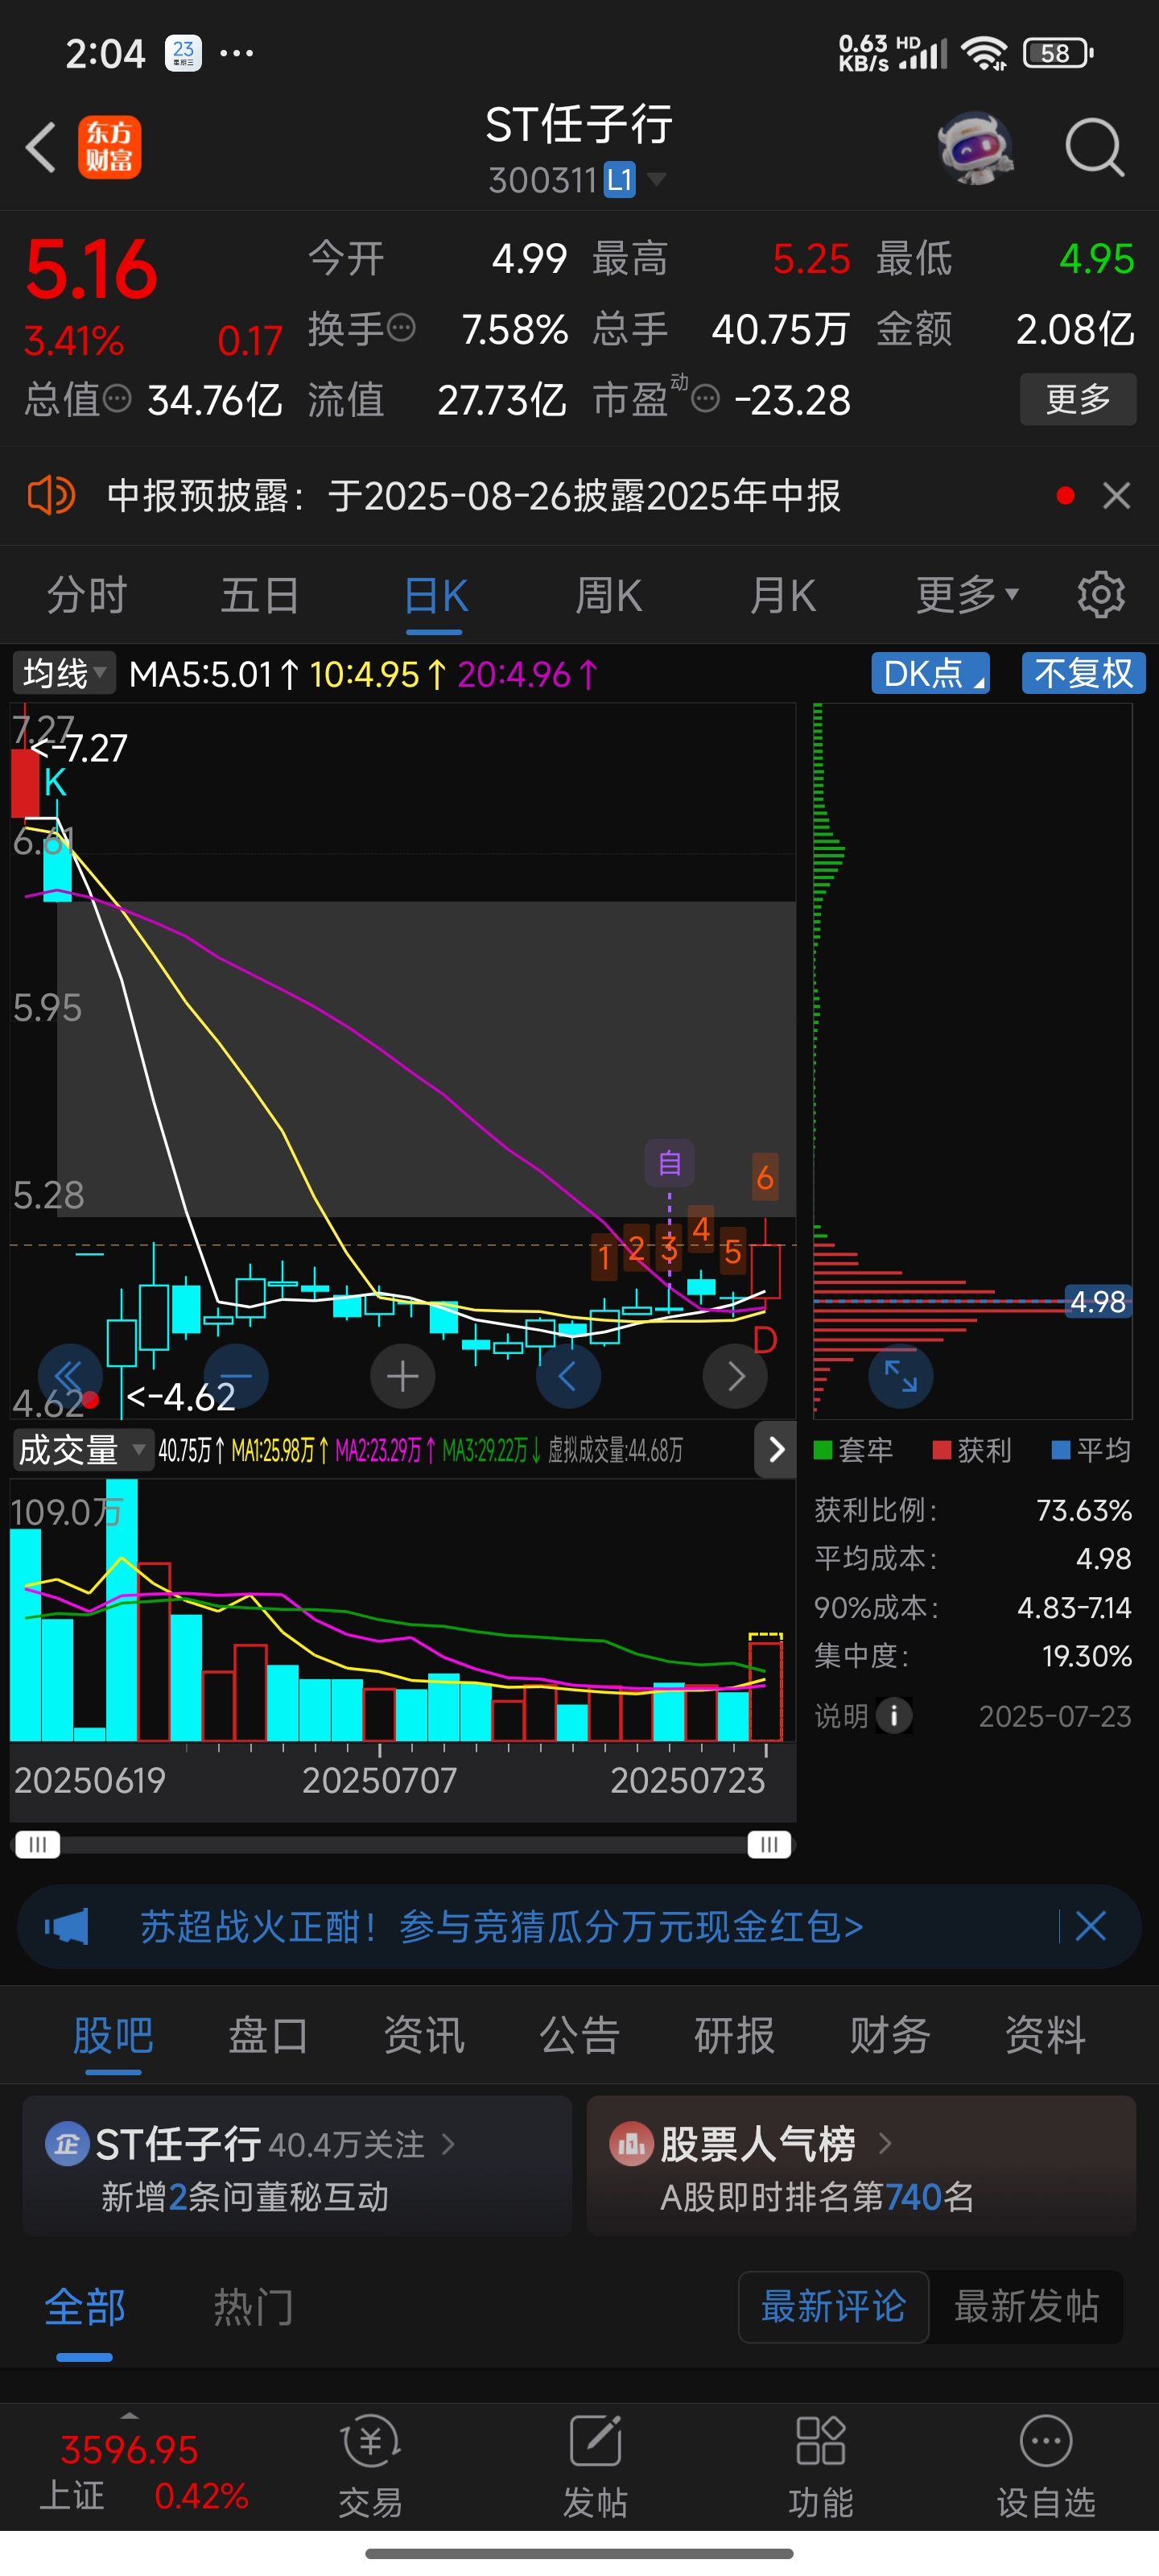Open the 中报预披露 notice text
This screenshot has width=1159, height=2576.
[x=473, y=496]
